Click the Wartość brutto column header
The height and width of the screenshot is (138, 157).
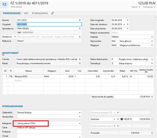(x=146, y=71)
